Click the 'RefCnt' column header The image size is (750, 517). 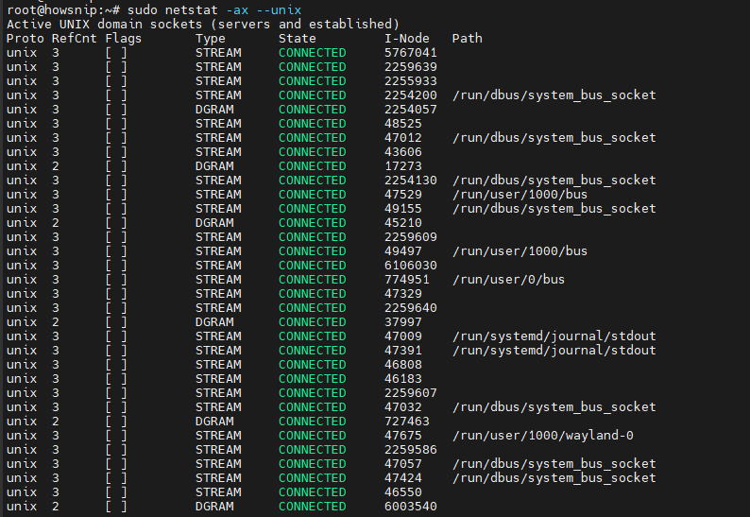(74, 39)
